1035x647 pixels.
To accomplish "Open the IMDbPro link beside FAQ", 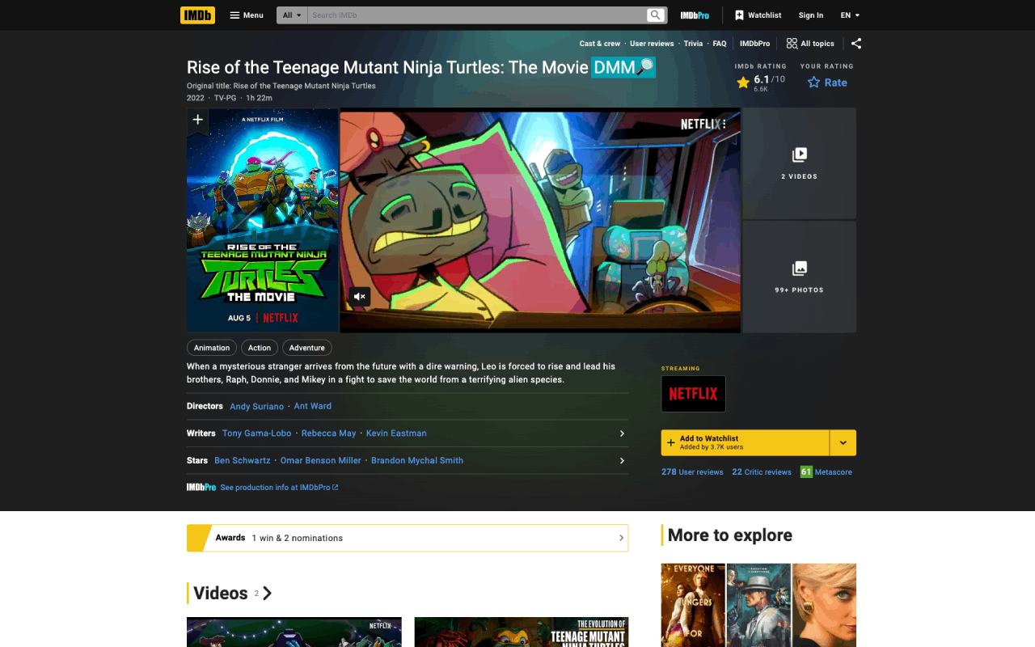I will [754, 44].
